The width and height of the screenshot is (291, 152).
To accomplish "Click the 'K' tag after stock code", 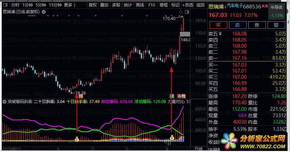I will click(264, 6).
